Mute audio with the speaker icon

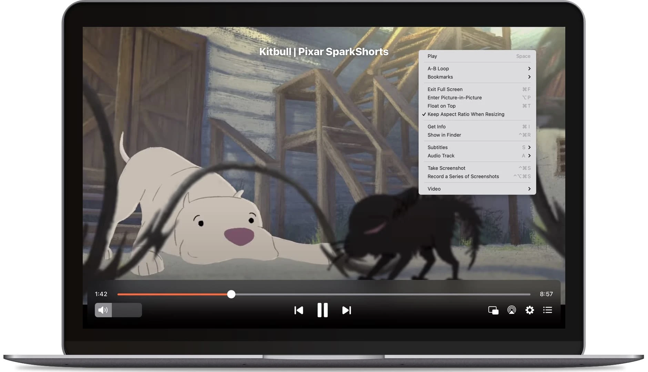click(x=103, y=310)
